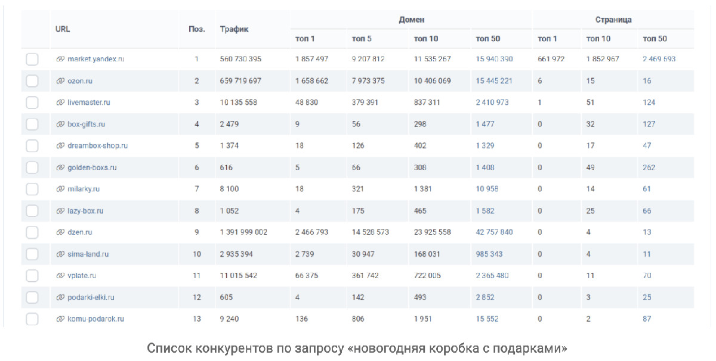
Task: Open the livemaster.ru link
Action: 89,102
